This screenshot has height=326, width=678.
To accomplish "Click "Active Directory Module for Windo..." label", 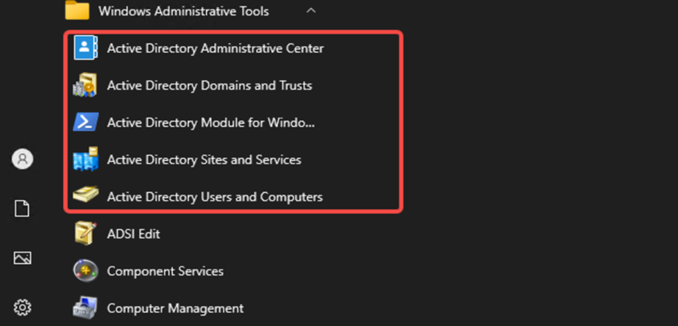I will pyautogui.click(x=211, y=123).
